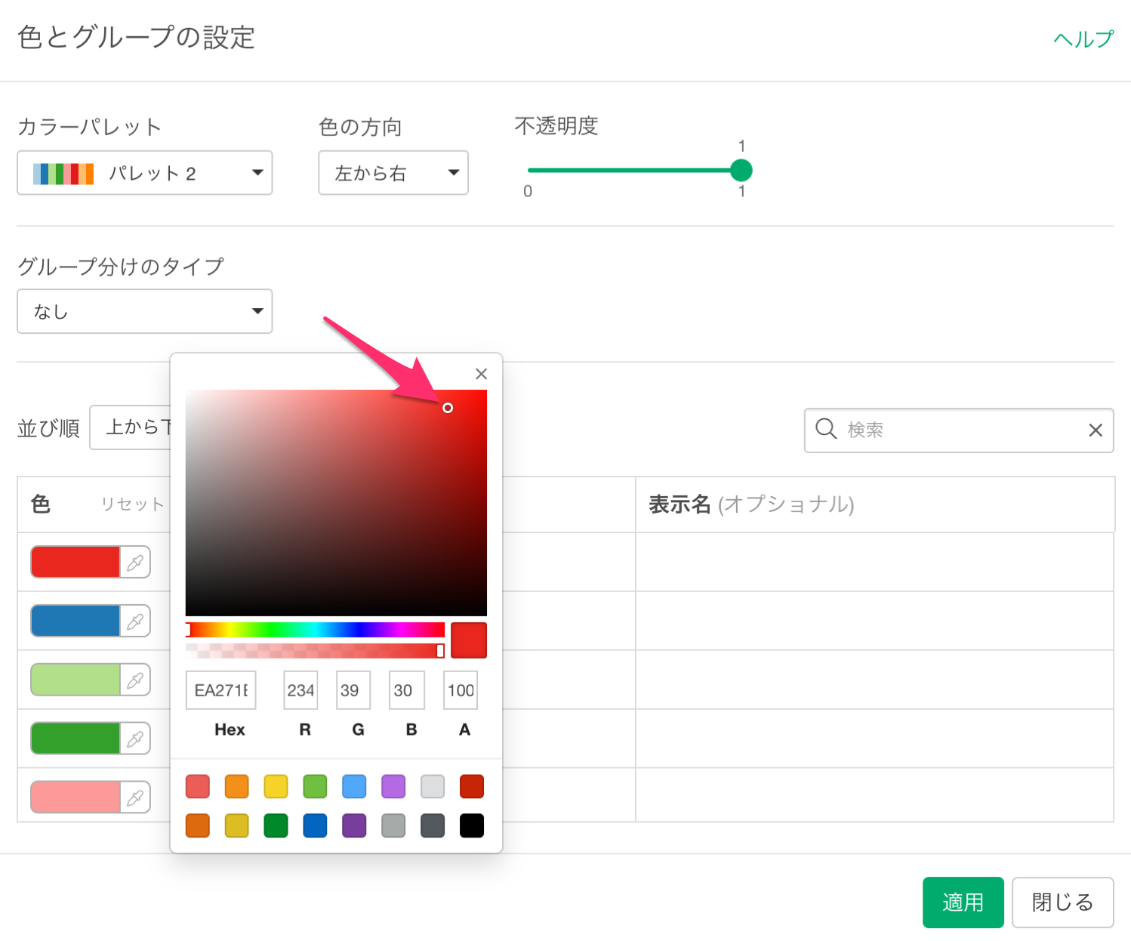
Task: Select the dark slate gray preset swatch
Action: [x=433, y=825]
